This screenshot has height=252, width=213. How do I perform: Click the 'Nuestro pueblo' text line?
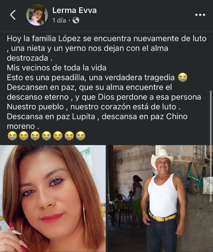point(93,107)
